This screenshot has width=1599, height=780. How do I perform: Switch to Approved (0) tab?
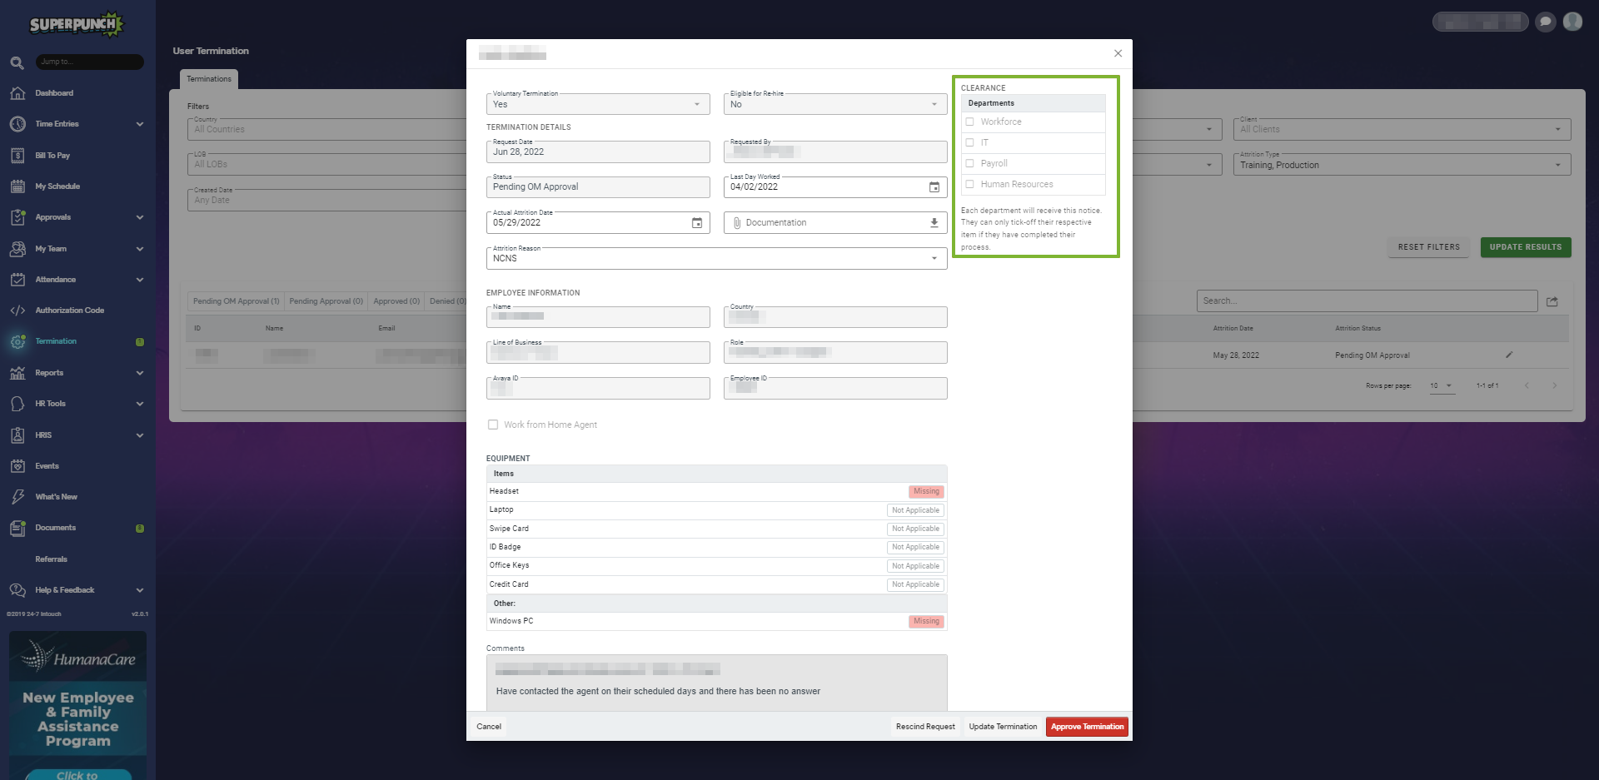click(396, 301)
